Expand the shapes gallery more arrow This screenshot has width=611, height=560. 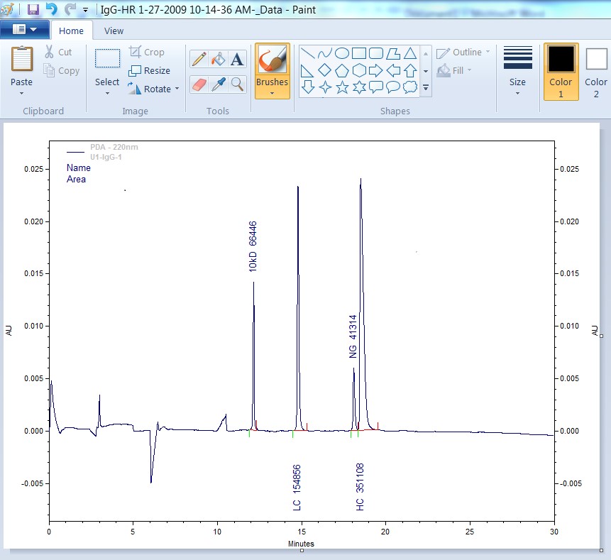426,88
